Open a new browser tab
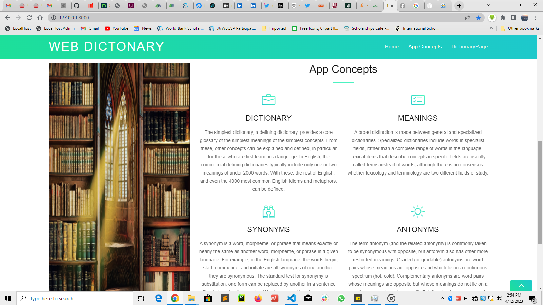543x305 pixels. pos(459,6)
